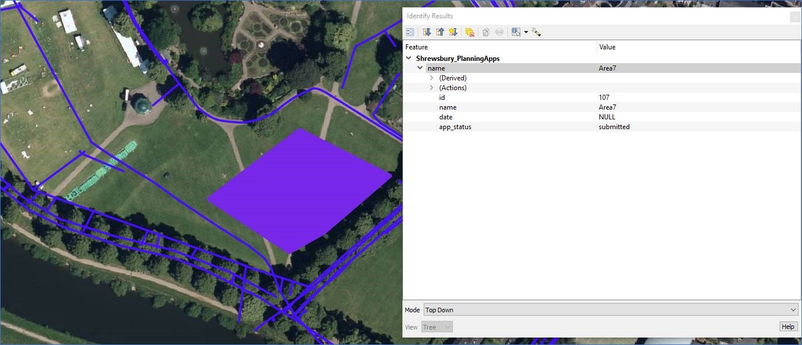Open the feature form view icon

tap(410, 32)
